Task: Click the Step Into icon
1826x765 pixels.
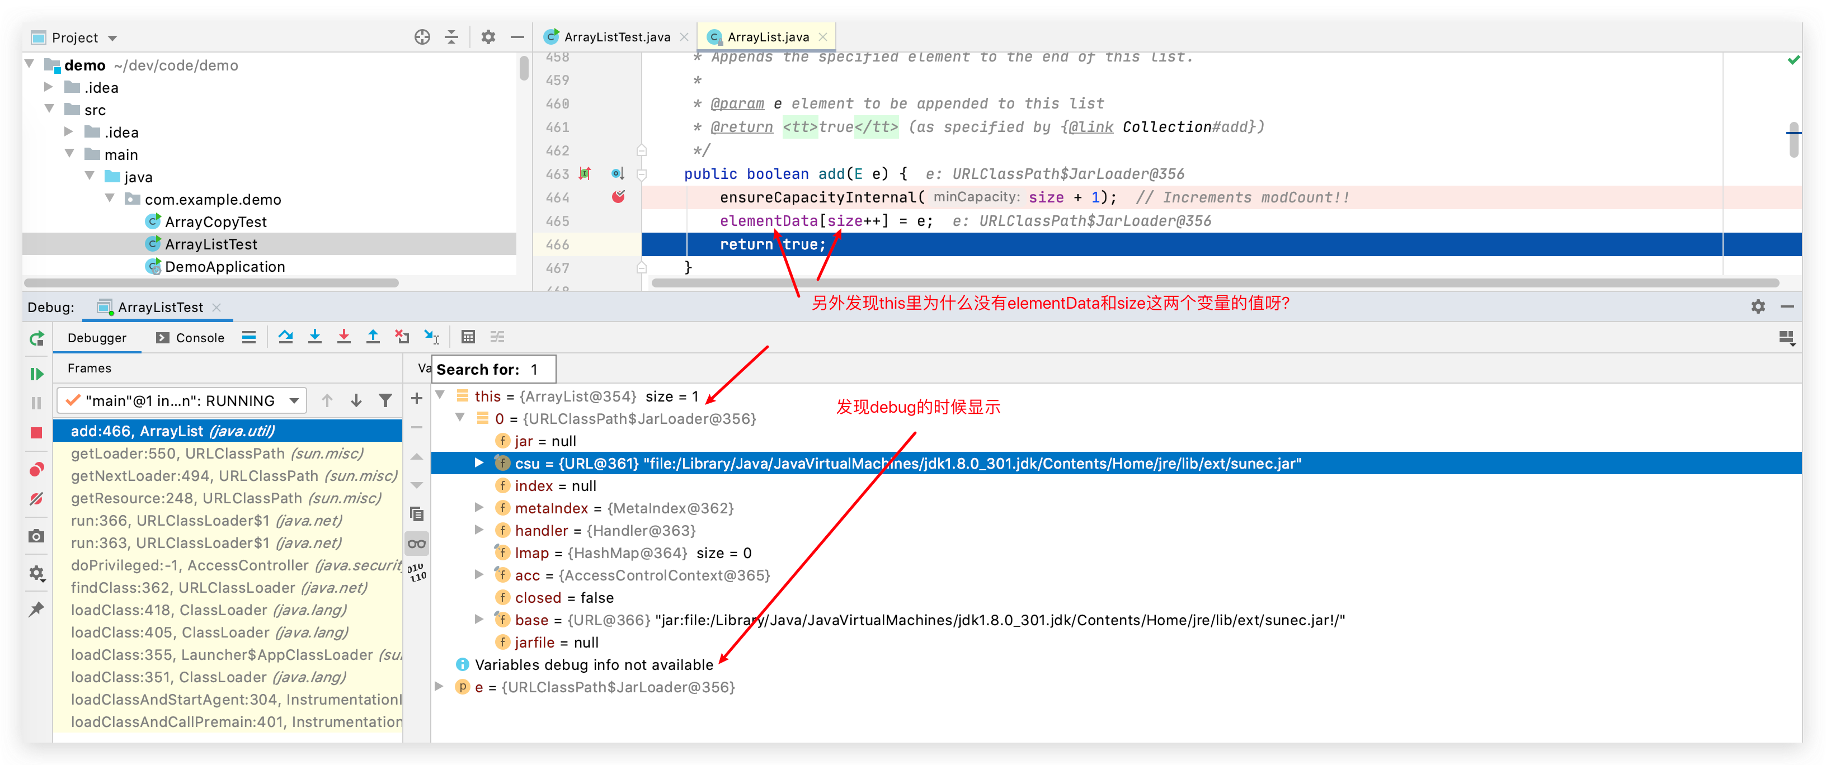Action: (x=315, y=337)
